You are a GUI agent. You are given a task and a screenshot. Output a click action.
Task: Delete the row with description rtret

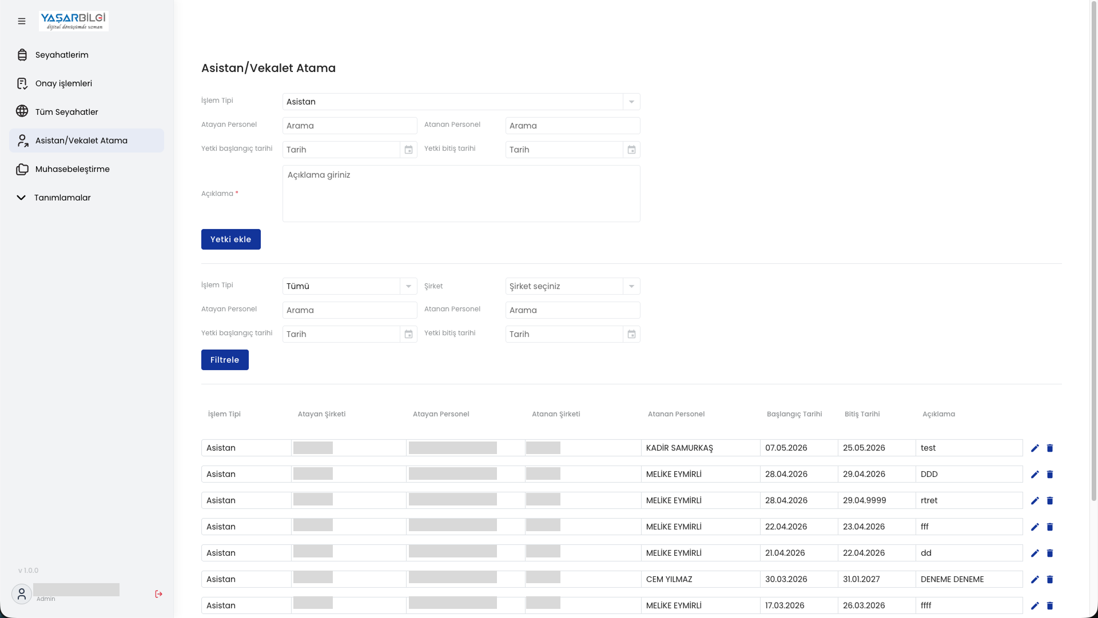point(1050,501)
